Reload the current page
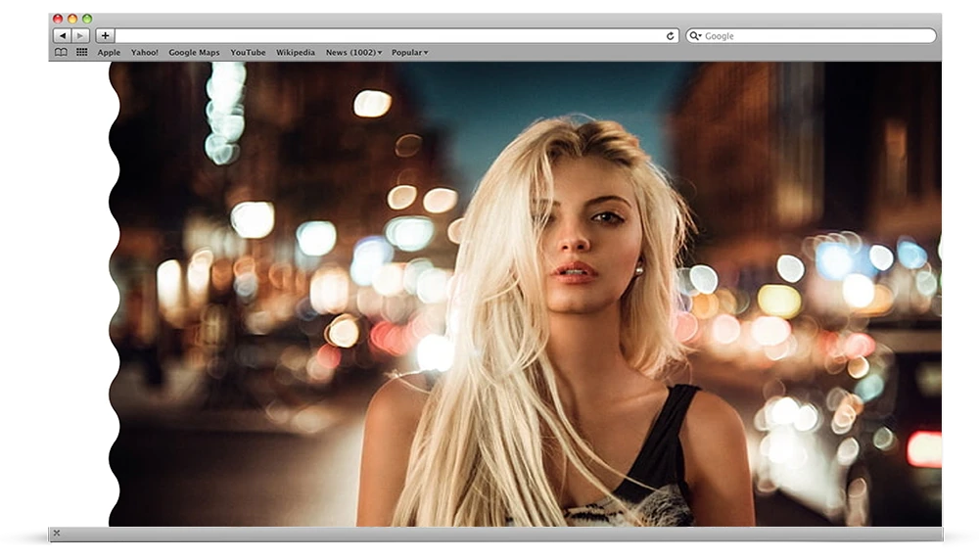This screenshot has width=979, height=559. pyautogui.click(x=670, y=36)
